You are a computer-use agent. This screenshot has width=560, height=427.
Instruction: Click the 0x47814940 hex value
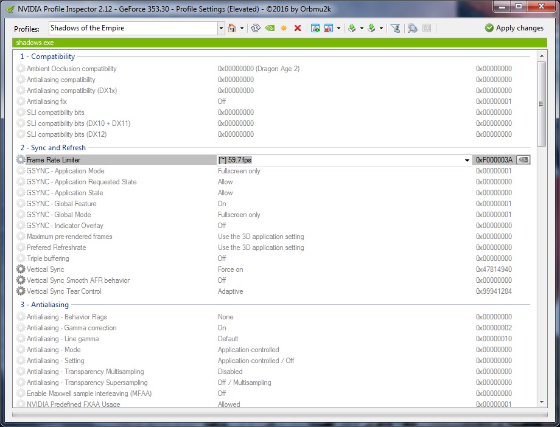tap(494, 269)
